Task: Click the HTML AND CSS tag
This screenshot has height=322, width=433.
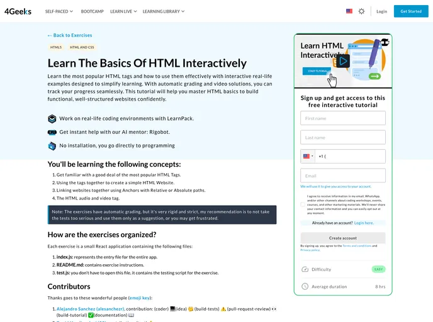Action: [82, 47]
